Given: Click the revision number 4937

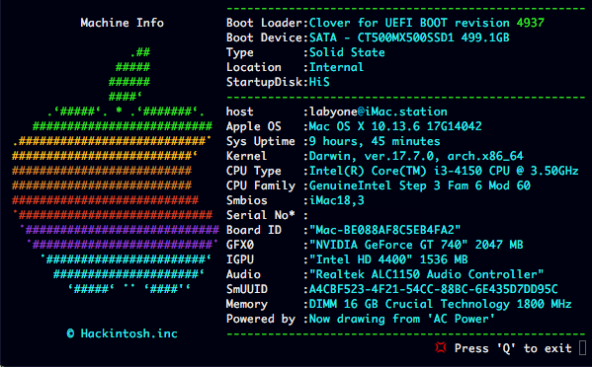Looking at the screenshot, I should coord(531,23).
